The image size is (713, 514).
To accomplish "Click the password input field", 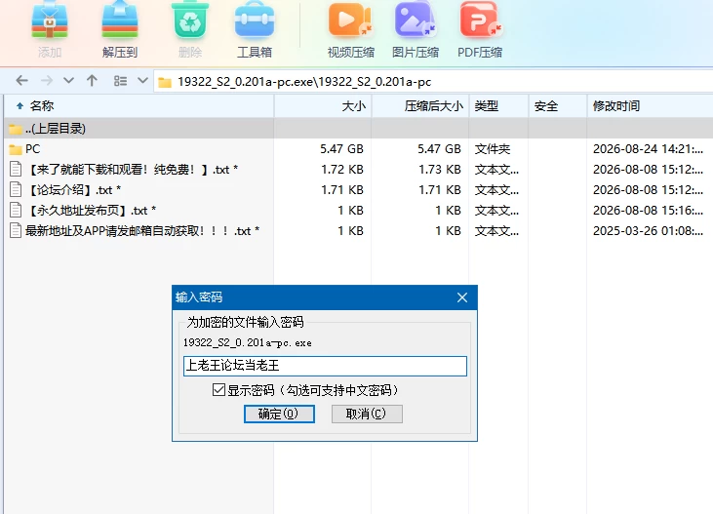I will pos(325,366).
